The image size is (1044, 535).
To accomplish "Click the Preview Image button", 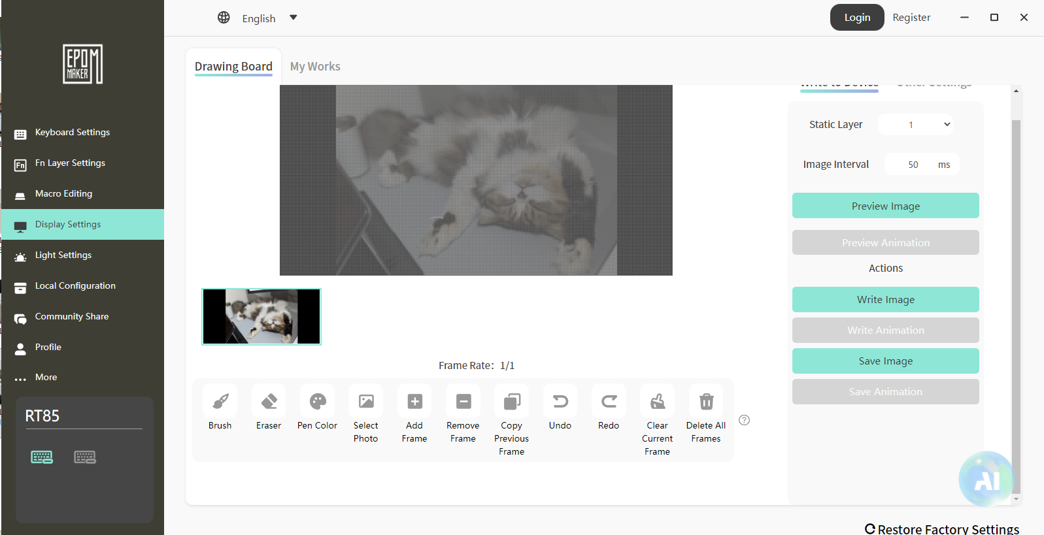I will (885, 206).
